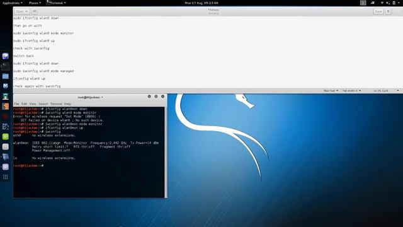Open the gedit hamburger menu button
This screenshot has width=403, height=227.
coord(389,11)
